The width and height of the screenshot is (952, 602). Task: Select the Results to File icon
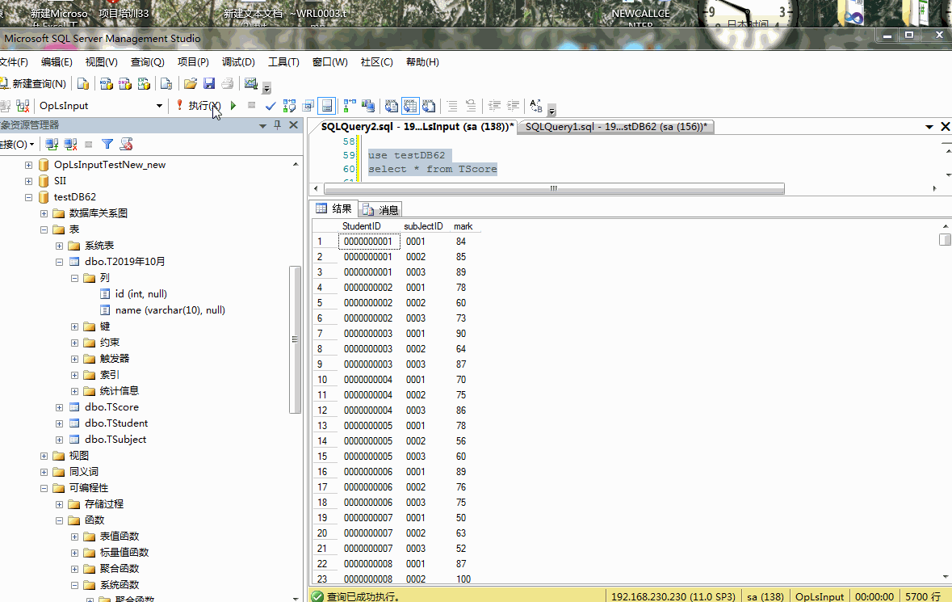point(429,106)
